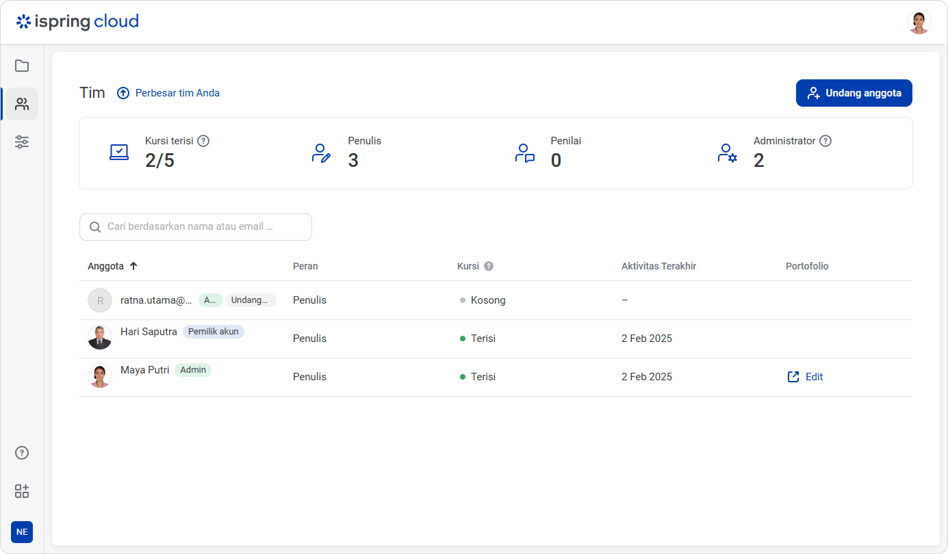Click the NE account badge
The height and width of the screenshot is (554, 948).
coord(22,532)
